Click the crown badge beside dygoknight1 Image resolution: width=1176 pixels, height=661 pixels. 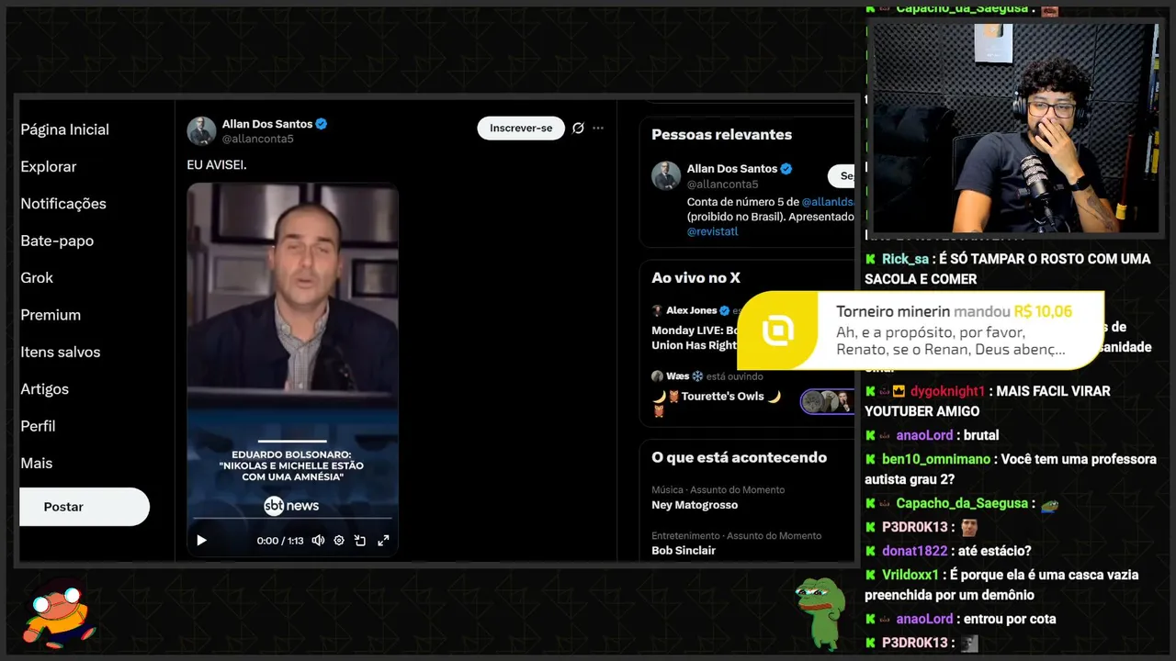pyautogui.click(x=899, y=391)
